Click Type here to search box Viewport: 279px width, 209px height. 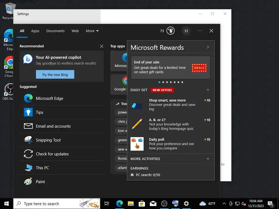pos(57,204)
